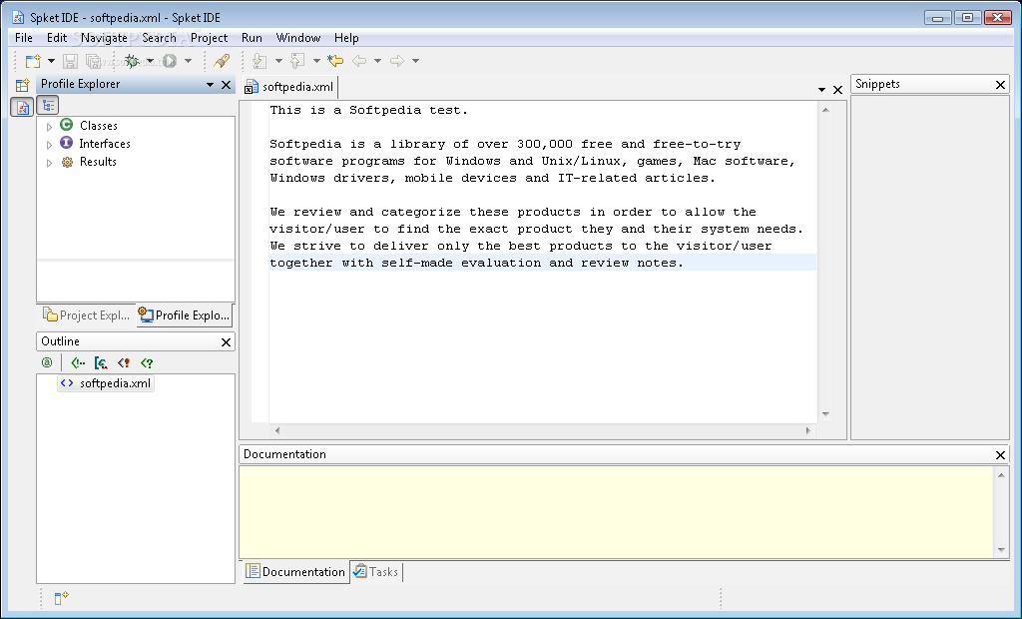
Task: Click the Open Perspective icon
Action: click(23, 85)
